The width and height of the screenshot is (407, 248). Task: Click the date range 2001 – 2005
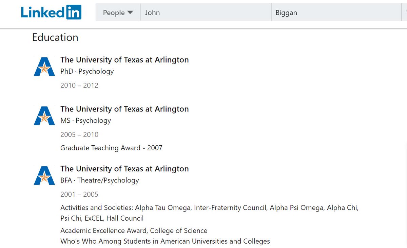click(79, 195)
